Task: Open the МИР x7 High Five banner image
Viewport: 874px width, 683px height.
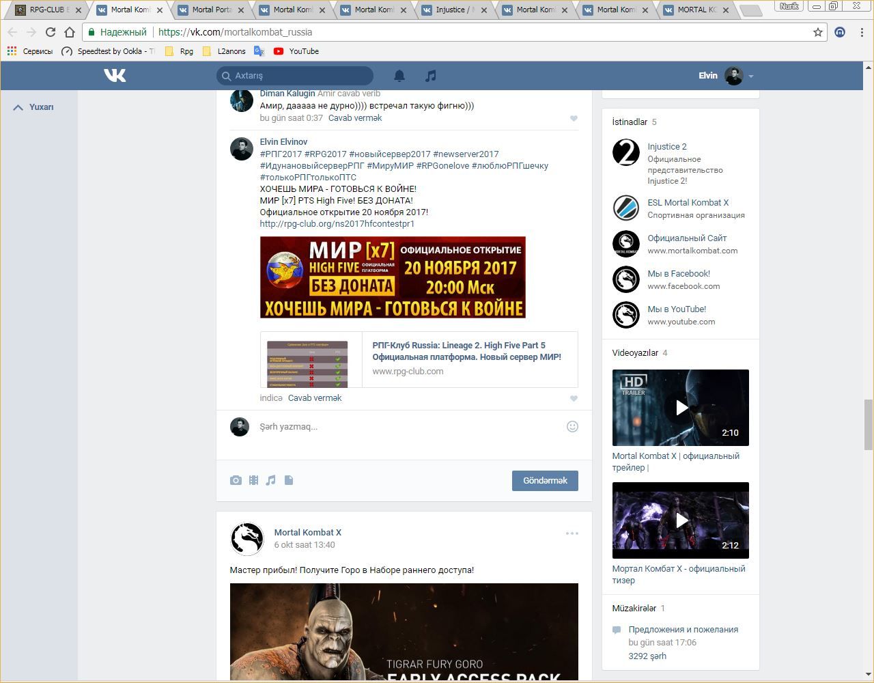Action: [x=393, y=277]
